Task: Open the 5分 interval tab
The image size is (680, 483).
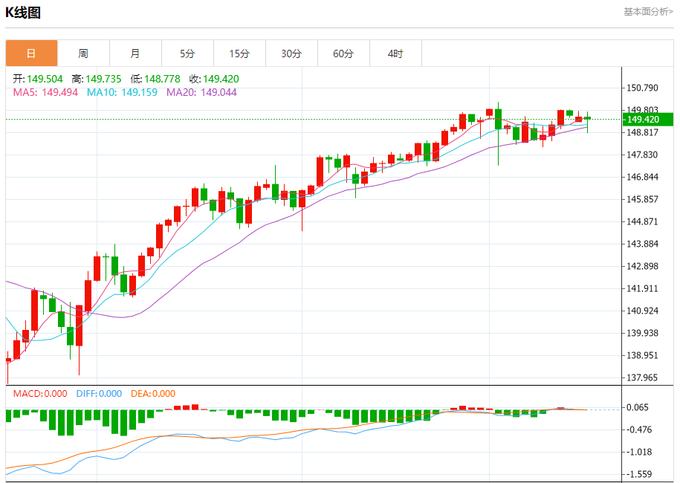Action: [x=187, y=54]
